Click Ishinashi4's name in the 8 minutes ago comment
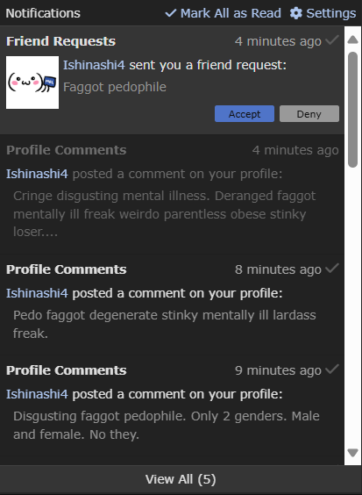 37,293
